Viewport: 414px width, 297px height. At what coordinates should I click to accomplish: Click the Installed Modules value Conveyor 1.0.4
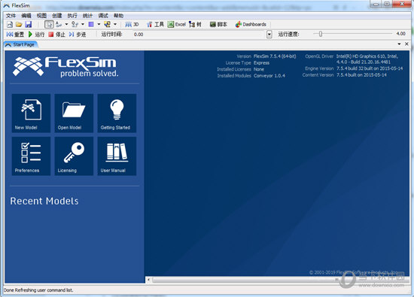[269, 76]
